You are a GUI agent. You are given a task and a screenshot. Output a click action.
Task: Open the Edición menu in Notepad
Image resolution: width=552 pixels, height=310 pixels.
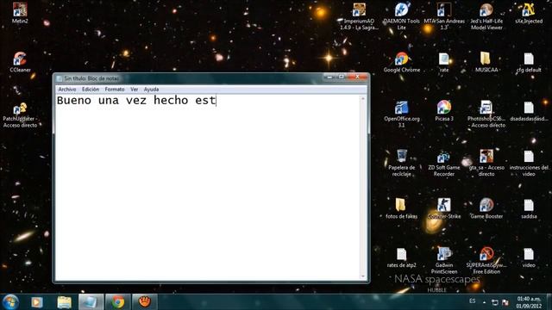pyautogui.click(x=91, y=90)
